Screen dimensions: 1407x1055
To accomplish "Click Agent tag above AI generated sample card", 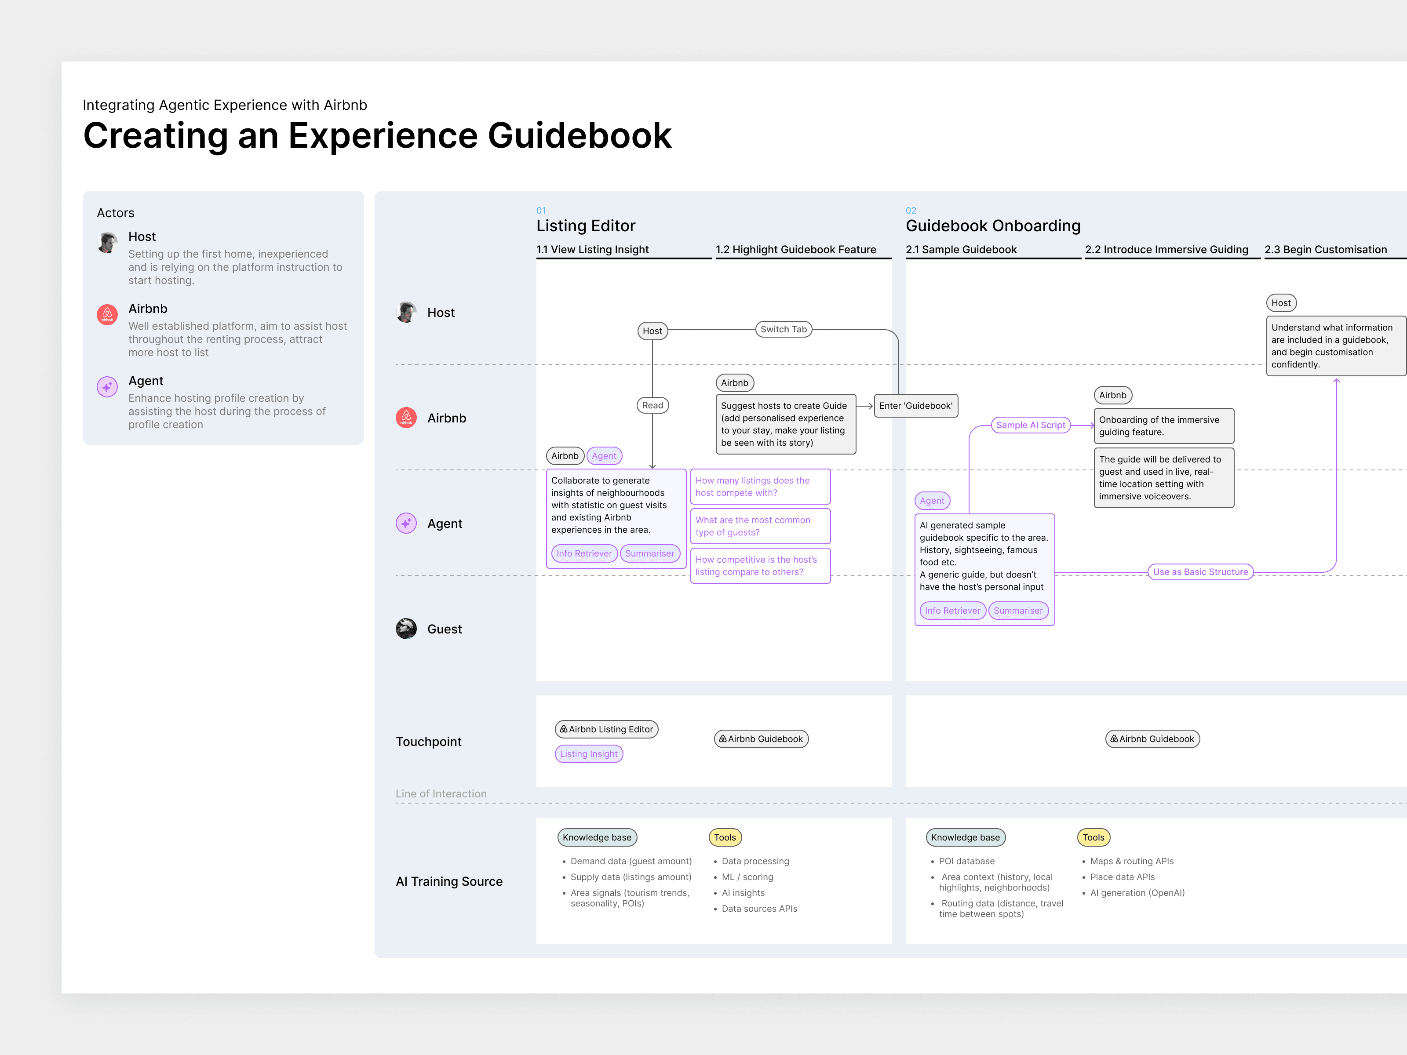I will 932,501.
